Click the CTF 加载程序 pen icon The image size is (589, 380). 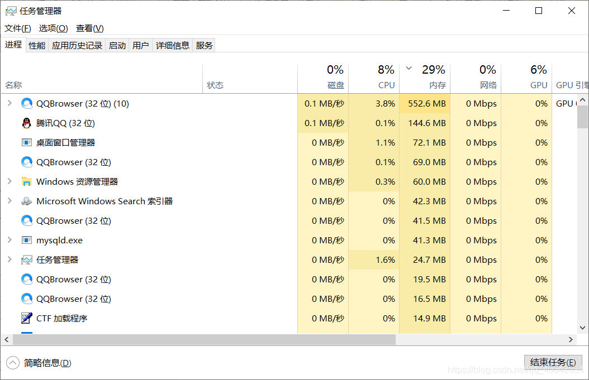tap(27, 318)
